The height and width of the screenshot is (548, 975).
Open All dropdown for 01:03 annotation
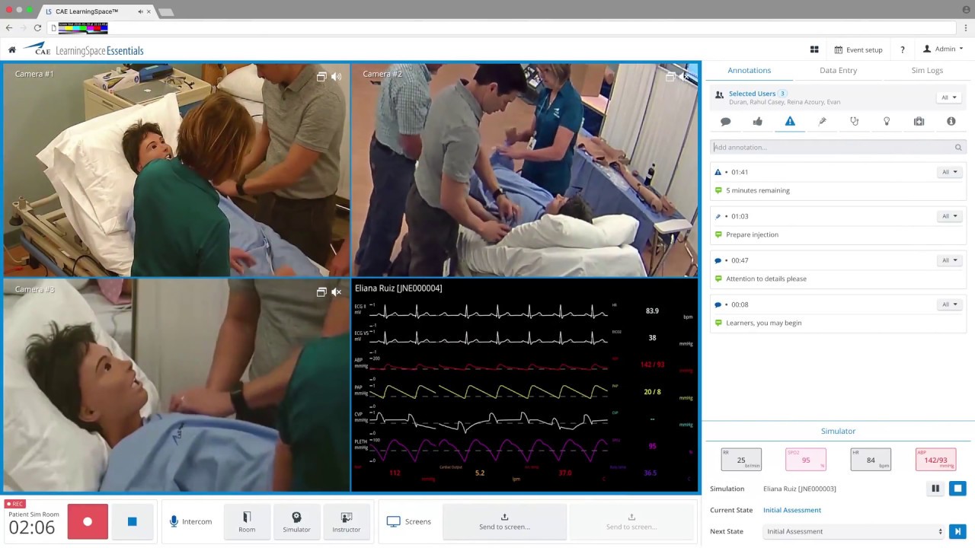[x=949, y=216]
